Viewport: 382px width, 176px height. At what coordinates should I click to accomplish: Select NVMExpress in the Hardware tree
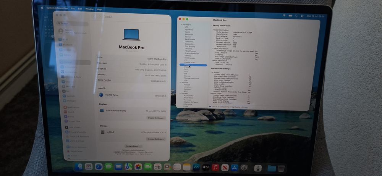pos(189,58)
